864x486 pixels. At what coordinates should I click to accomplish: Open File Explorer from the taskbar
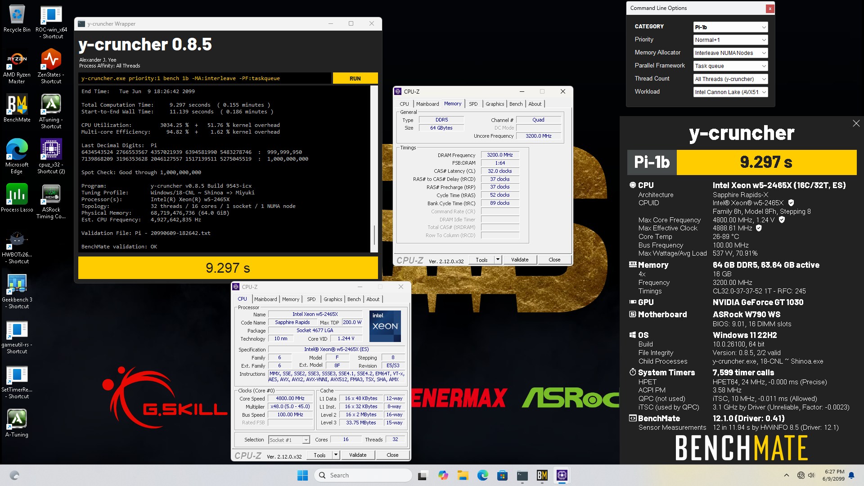463,475
